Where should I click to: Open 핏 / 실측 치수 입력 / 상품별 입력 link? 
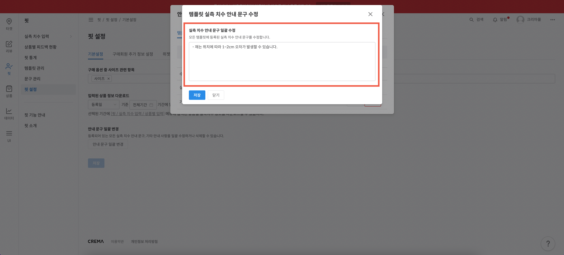(x=138, y=114)
